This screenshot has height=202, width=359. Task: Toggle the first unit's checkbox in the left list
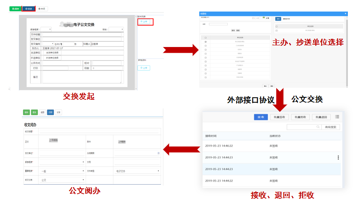[205, 42]
